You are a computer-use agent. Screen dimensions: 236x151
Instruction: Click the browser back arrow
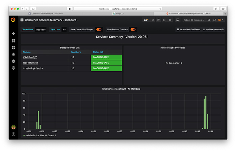pos(23,9)
